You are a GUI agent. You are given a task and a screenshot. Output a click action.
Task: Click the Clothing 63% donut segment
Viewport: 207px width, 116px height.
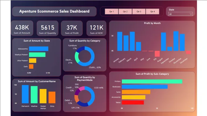[93, 58]
